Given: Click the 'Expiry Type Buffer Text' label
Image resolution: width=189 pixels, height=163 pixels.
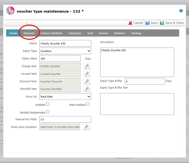Looking at the screenshot, I should pos(114,88).
